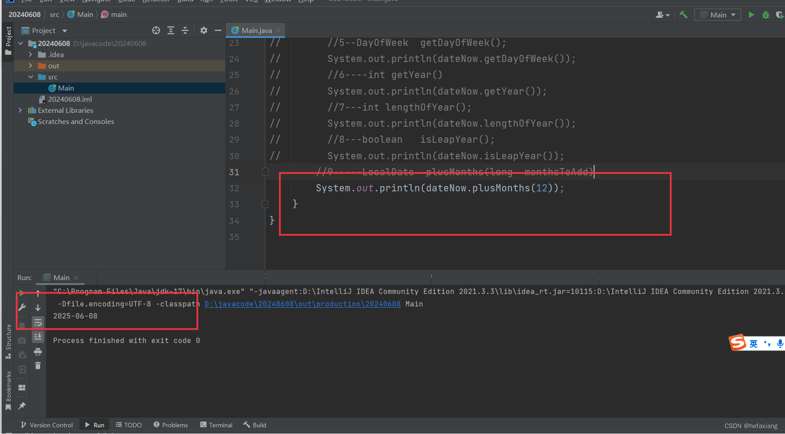Expand the out folder

click(x=30, y=66)
